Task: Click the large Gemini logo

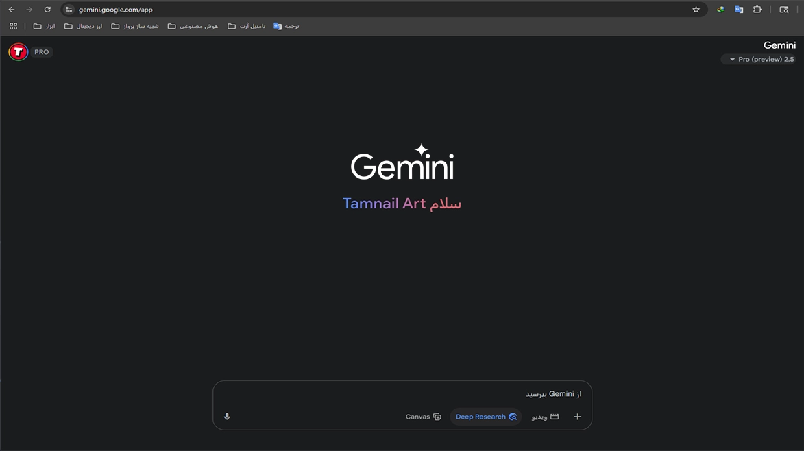Action: coord(402,162)
